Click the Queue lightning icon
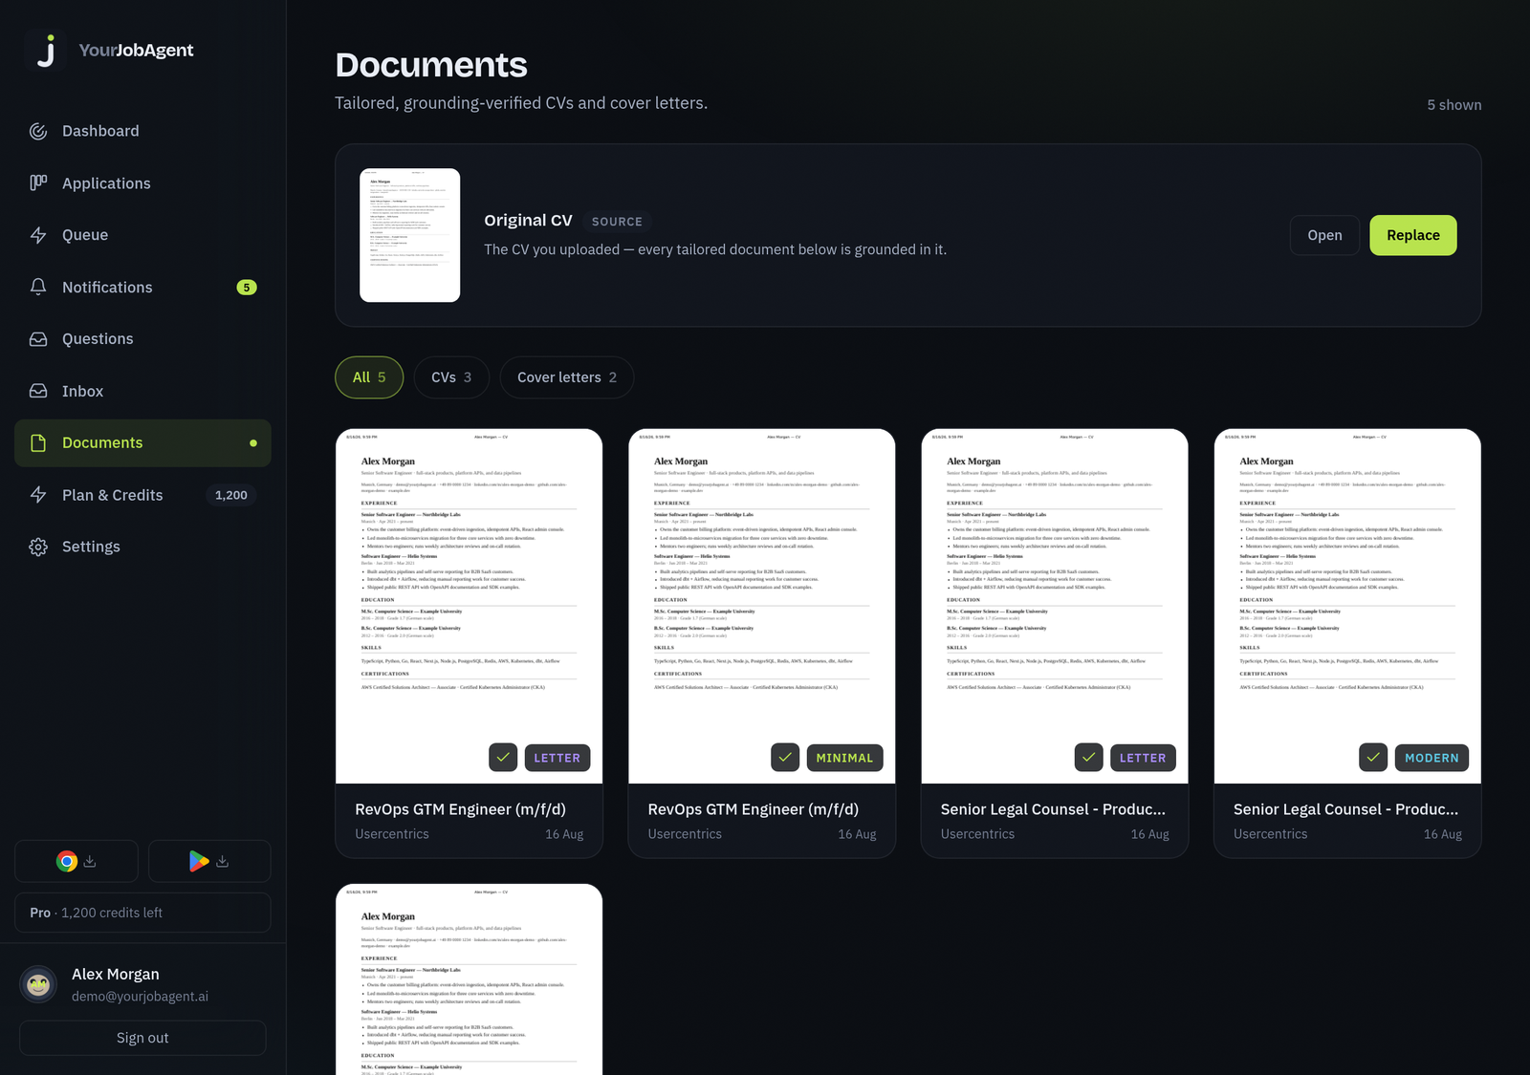Viewport: 1530px width, 1075px height. [x=38, y=235]
